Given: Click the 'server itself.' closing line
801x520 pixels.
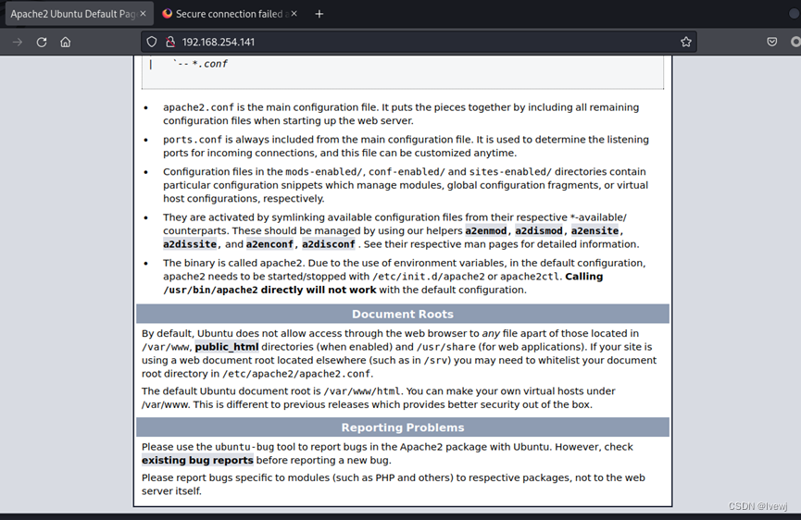Looking at the screenshot, I should pyautogui.click(x=171, y=491).
